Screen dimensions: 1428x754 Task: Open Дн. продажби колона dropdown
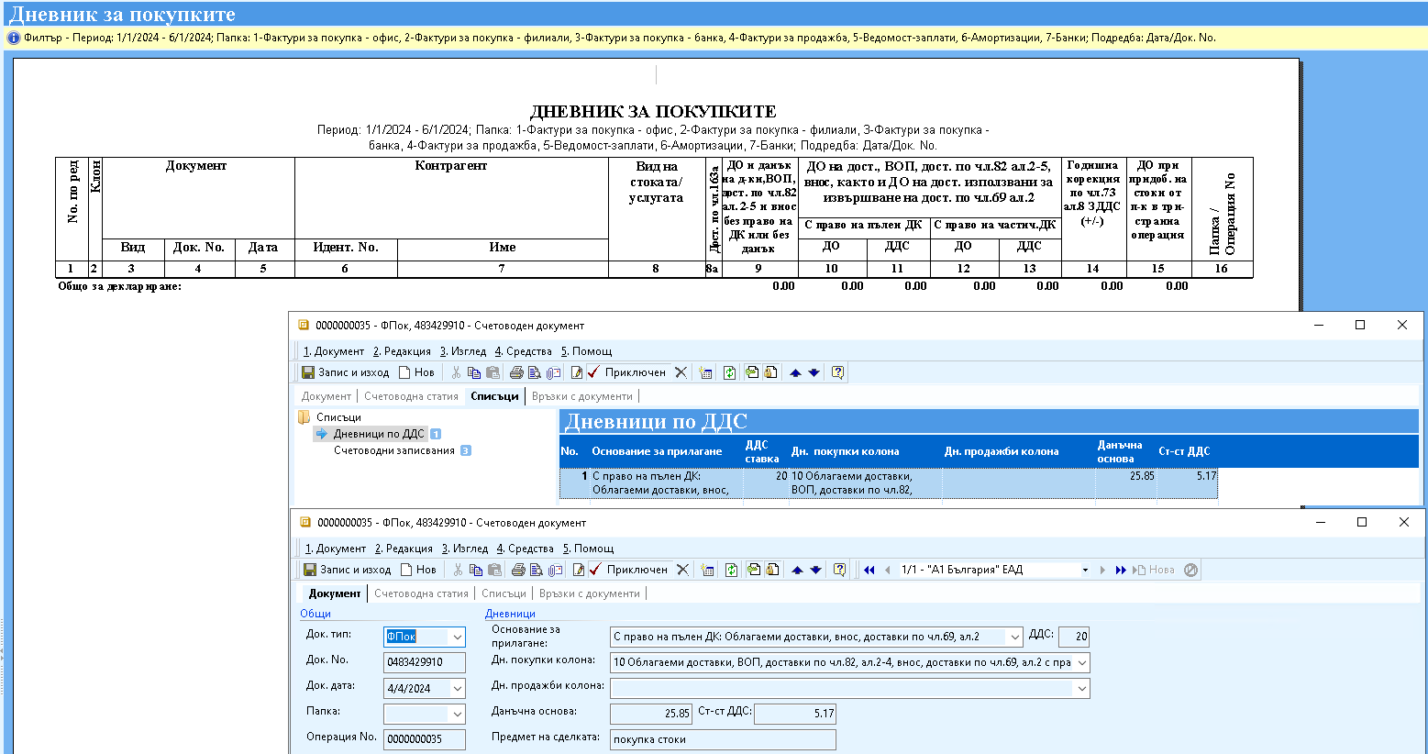(1082, 688)
